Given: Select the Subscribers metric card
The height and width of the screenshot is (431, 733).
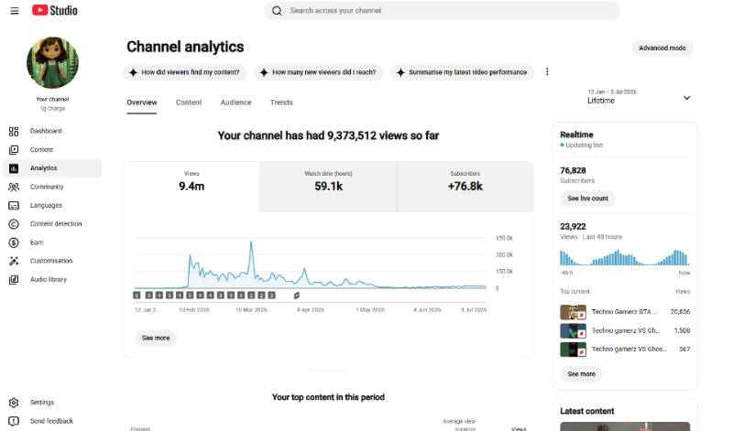Looking at the screenshot, I should [465, 187].
